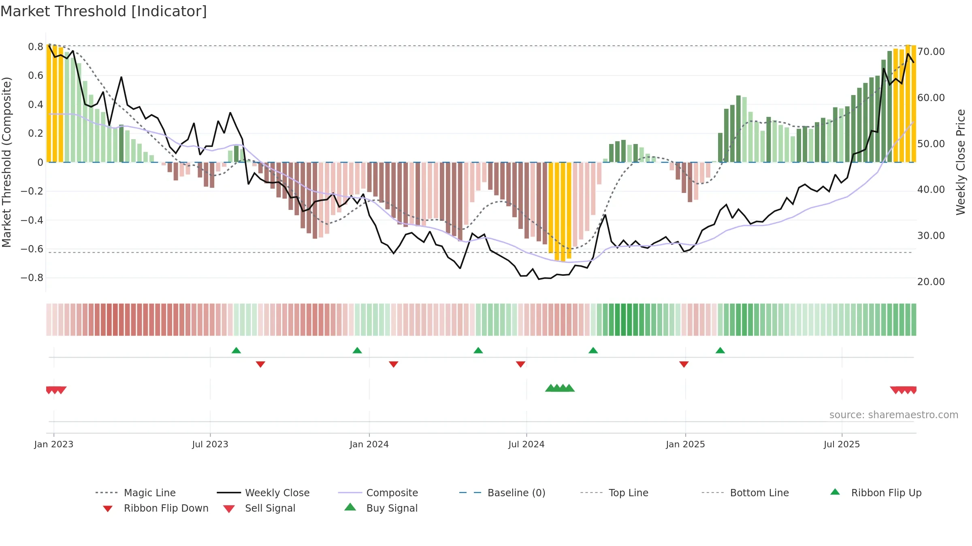Click the ribbon flip up marker near August 2023
The image size is (972, 546).
(237, 350)
